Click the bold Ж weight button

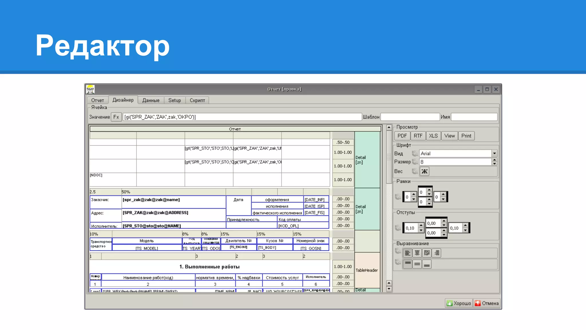coord(424,171)
